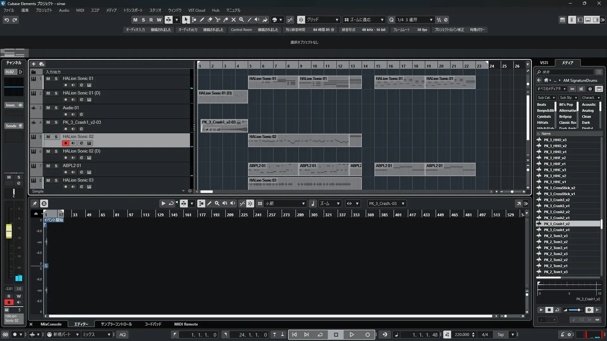Select PK_3_Crash2_v1 in media list
This screenshot has height=341, width=607.
point(556,218)
